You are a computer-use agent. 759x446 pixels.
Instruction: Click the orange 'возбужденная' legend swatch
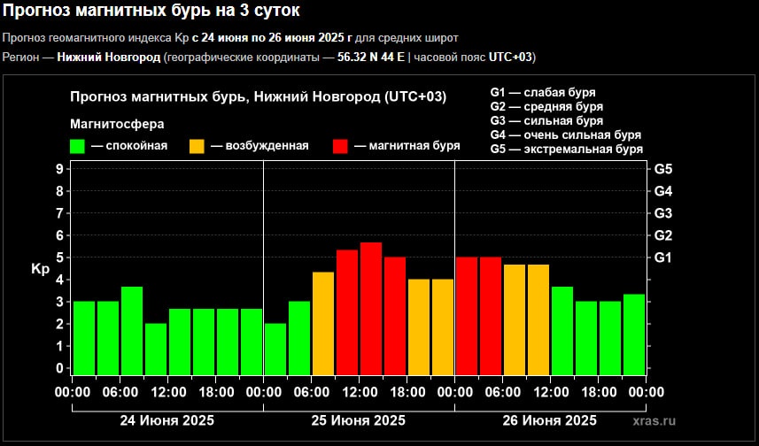tap(197, 146)
